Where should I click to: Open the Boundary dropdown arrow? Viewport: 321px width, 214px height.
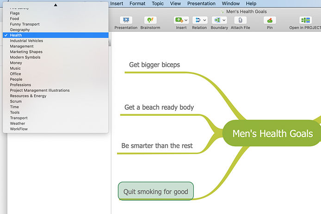[x=224, y=20]
